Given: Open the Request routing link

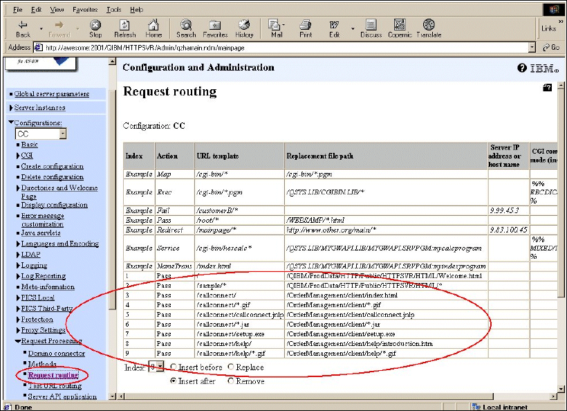Looking at the screenshot, I should [x=53, y=375].
